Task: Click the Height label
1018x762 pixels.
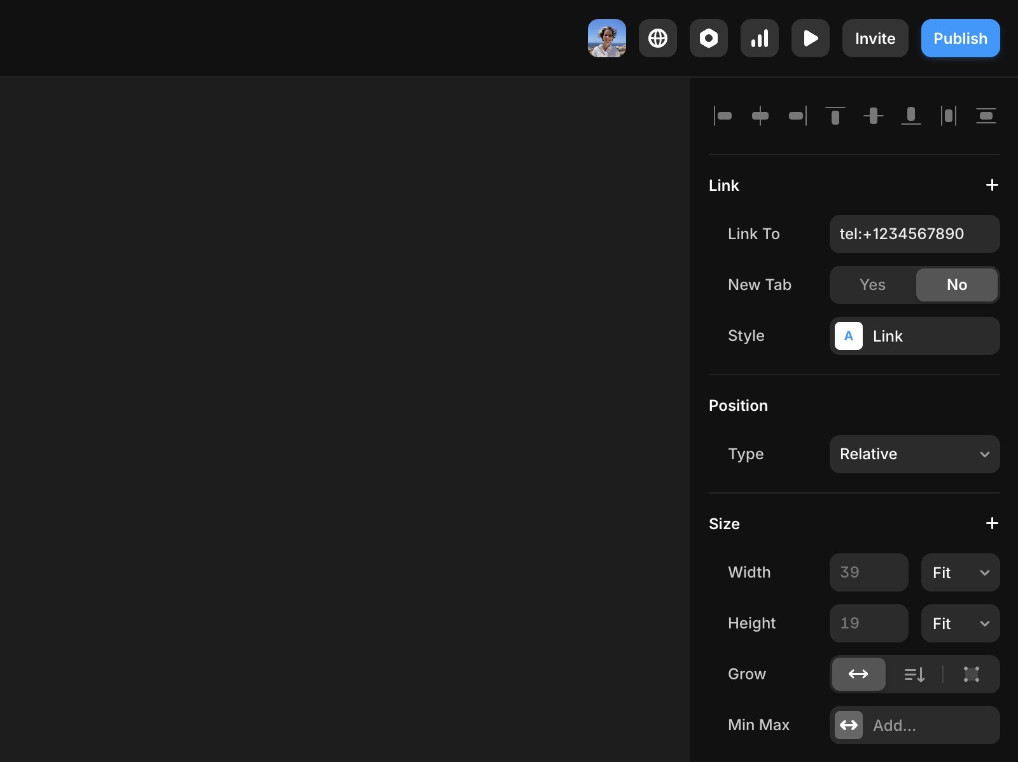Action: 751,623
